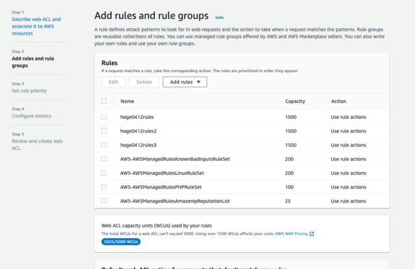This screenshot has width=415, height=269.
Task: Check the box for hoge0412rules3
Action: pyautogui.click(x=104, y=145)
